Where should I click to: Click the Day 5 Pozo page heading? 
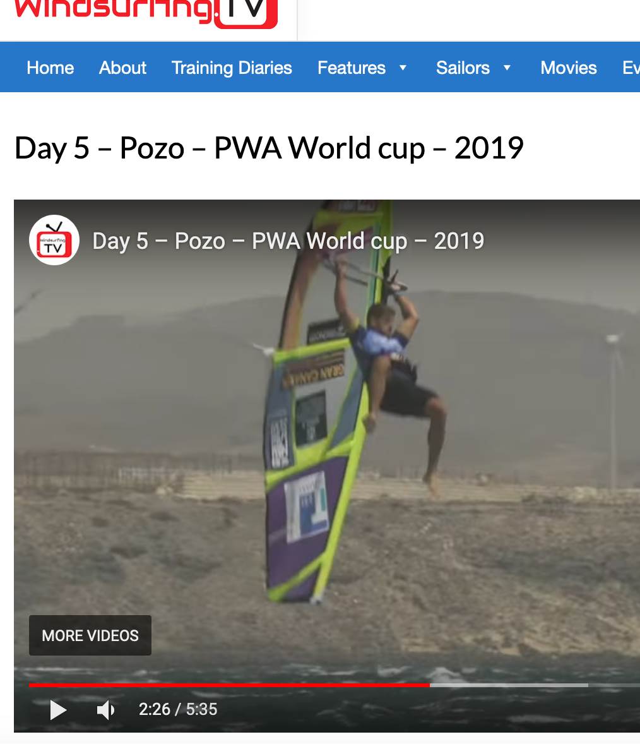coord(269,148)
